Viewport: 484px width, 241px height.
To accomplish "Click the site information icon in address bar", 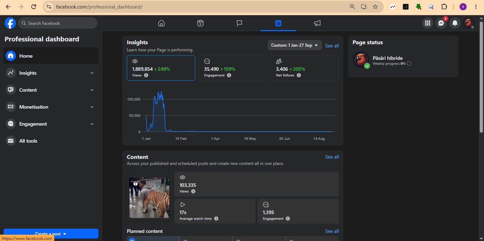I will click(49, 7).
